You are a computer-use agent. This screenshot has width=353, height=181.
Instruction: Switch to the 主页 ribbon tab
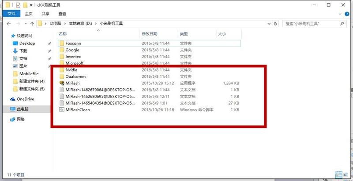(x=29, y=14)
